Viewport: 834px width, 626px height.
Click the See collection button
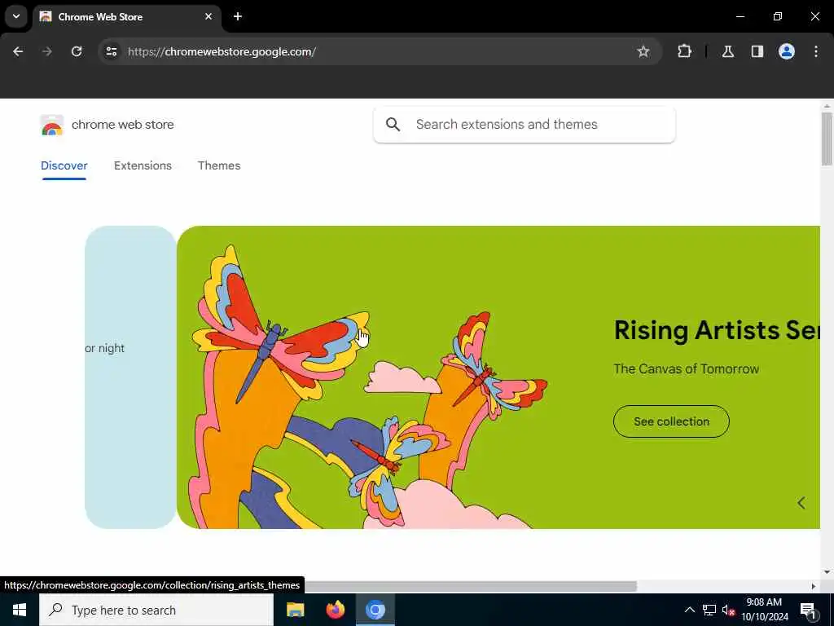tap(671, 421)
